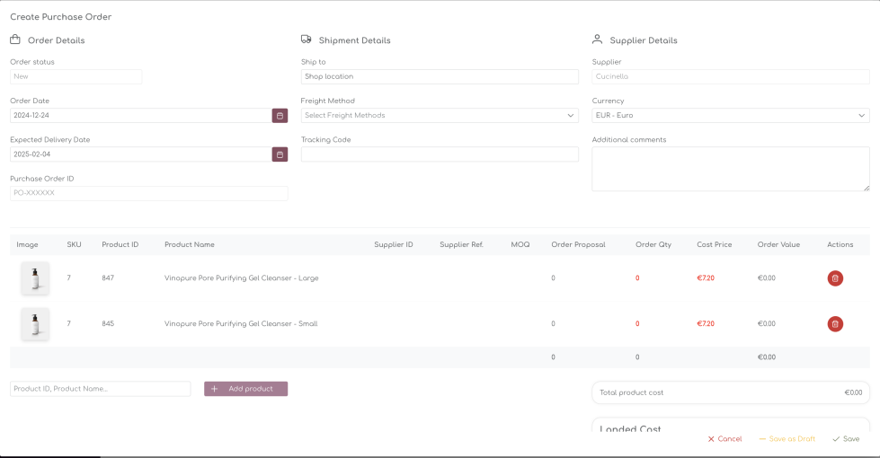The height and width of the screenshot is (458, 880).
Task: Open the Order Date calendar picker
Action: (x=280, y=116)
